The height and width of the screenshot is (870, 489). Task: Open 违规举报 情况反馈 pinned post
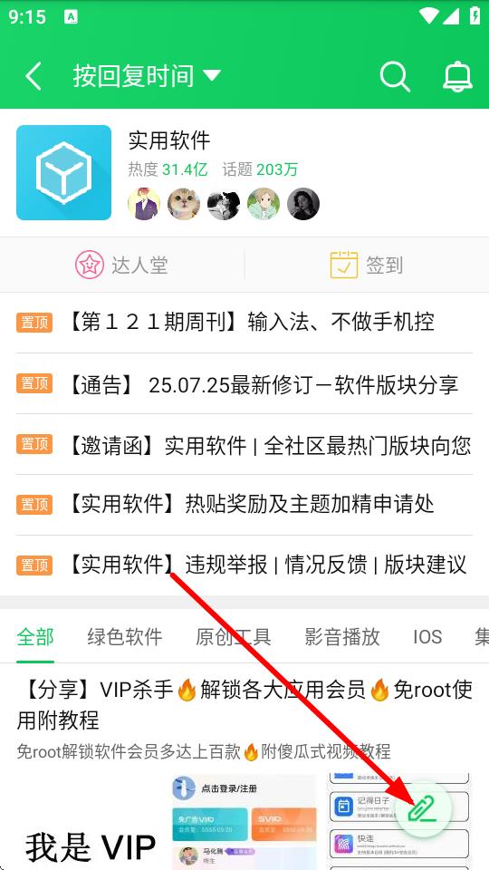244,565
